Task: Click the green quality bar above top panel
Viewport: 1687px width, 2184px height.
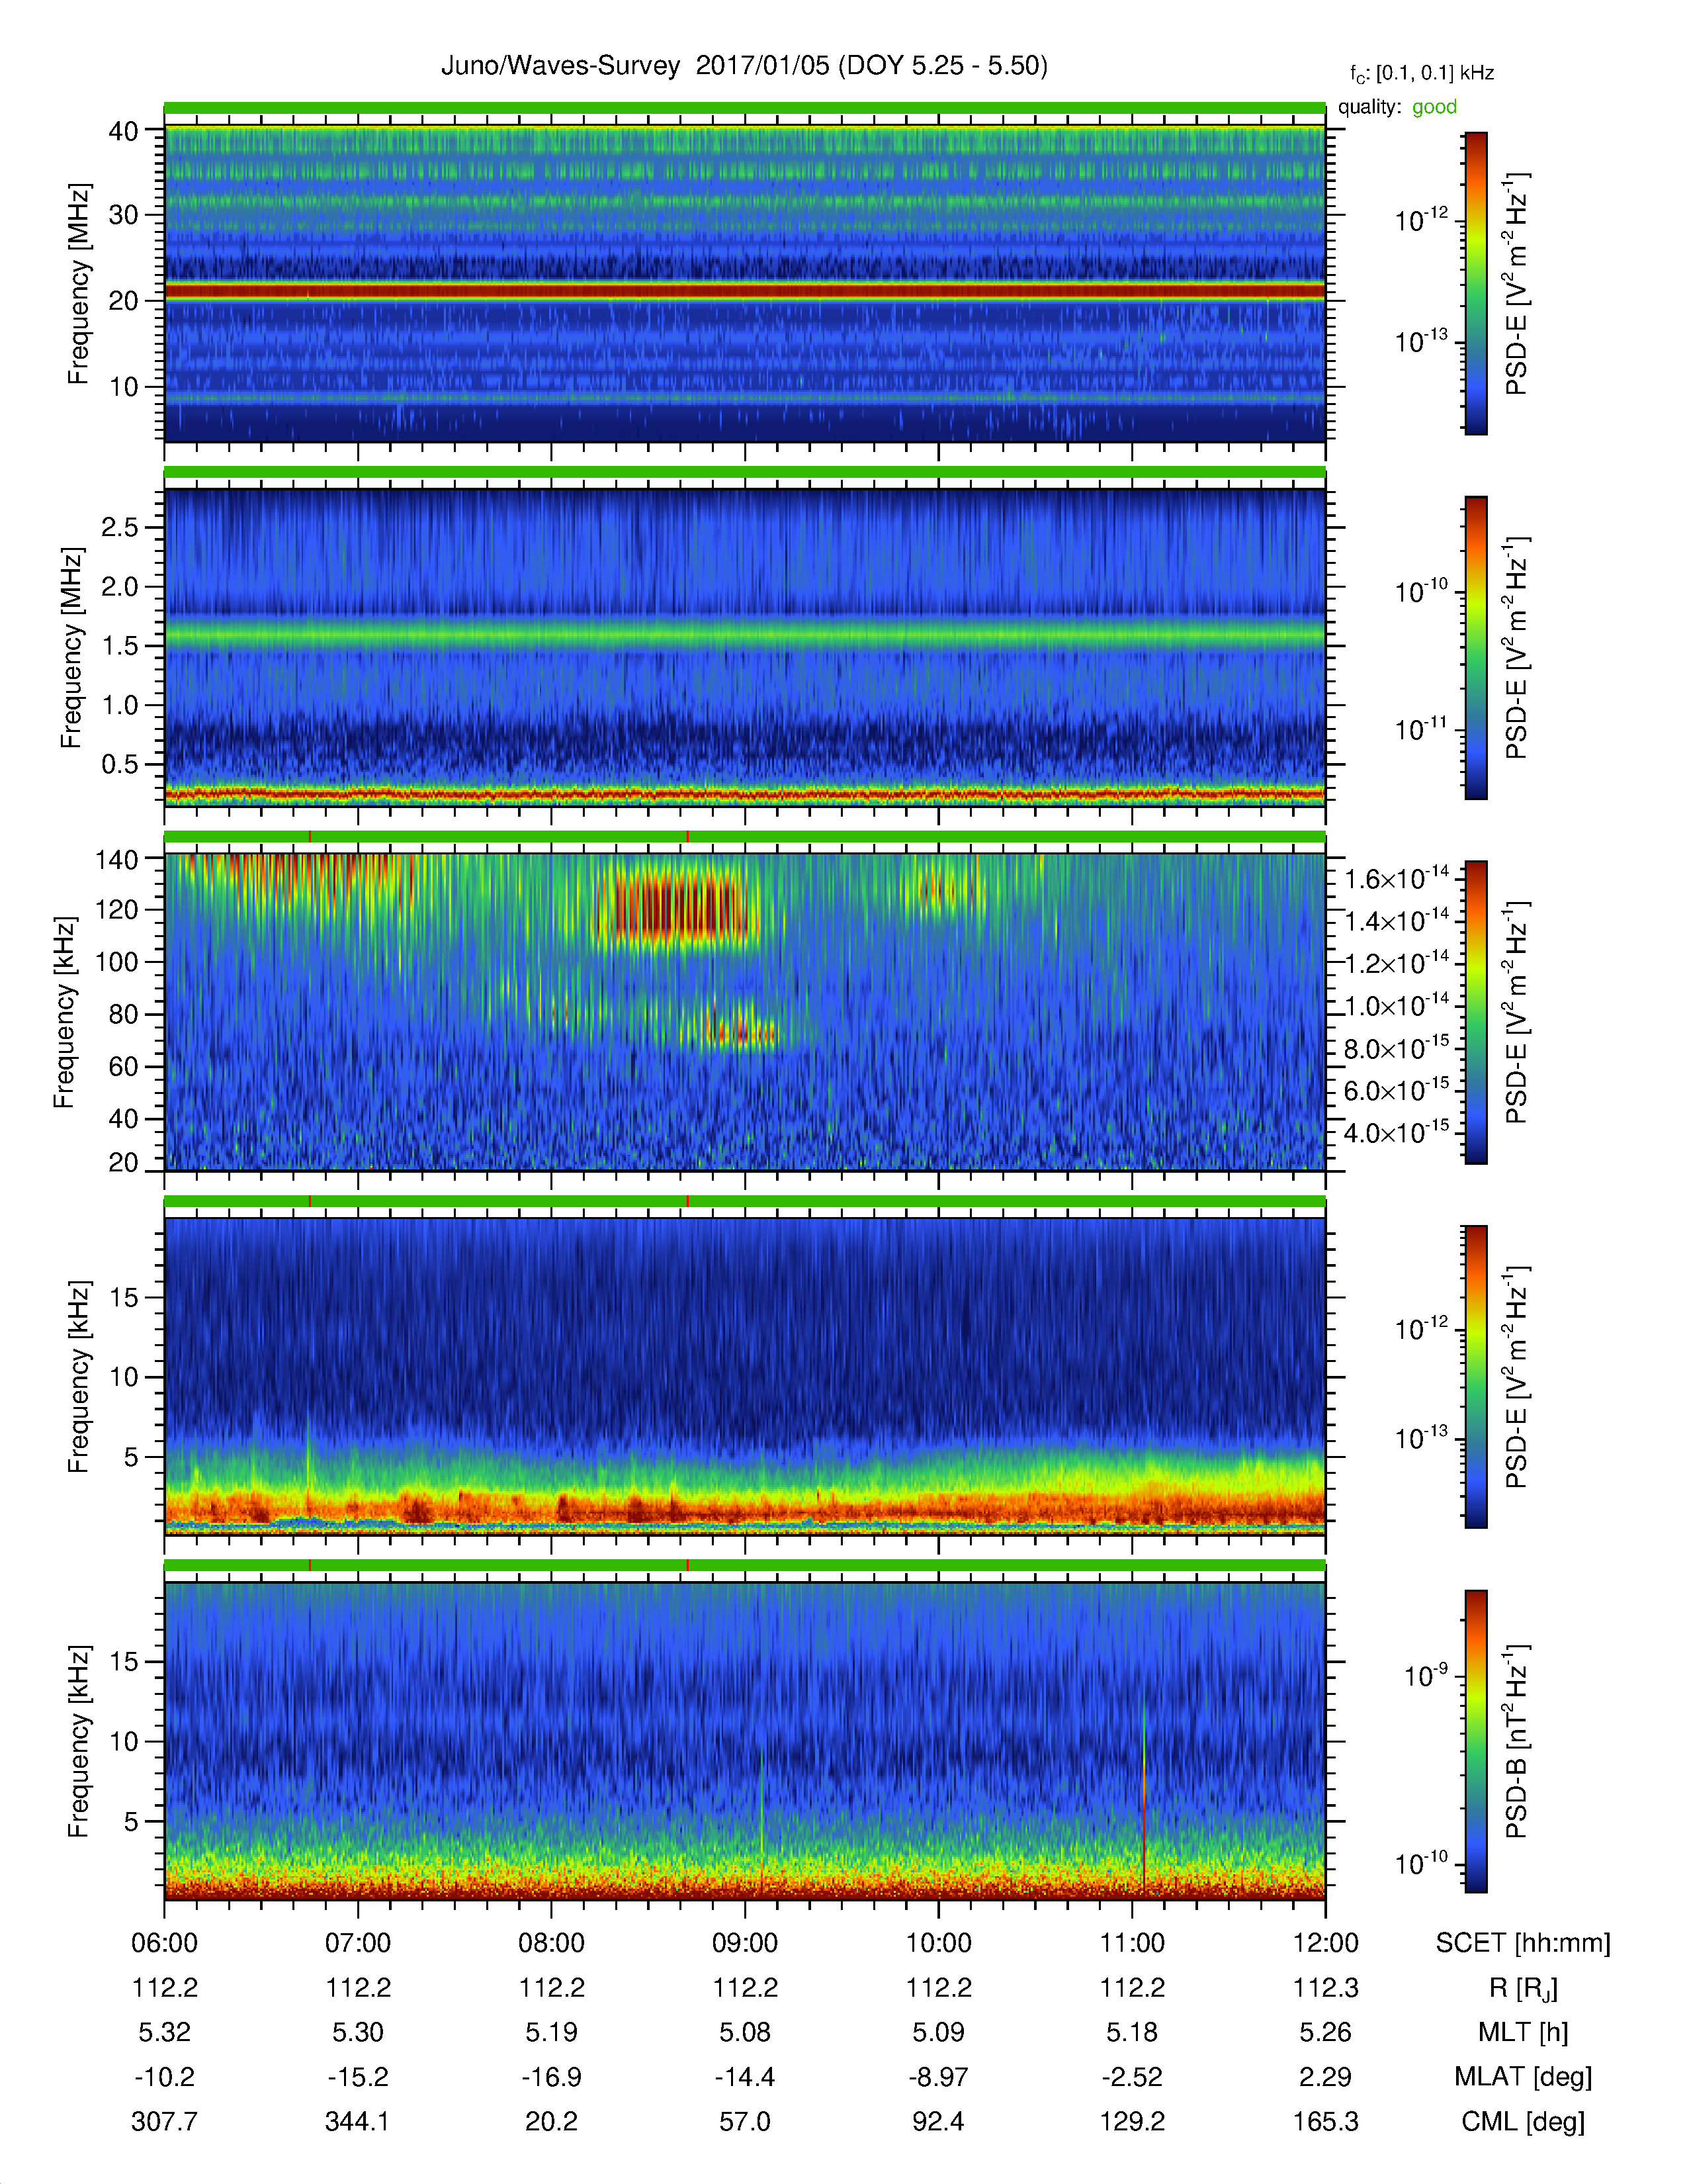Action: [744, 108]
